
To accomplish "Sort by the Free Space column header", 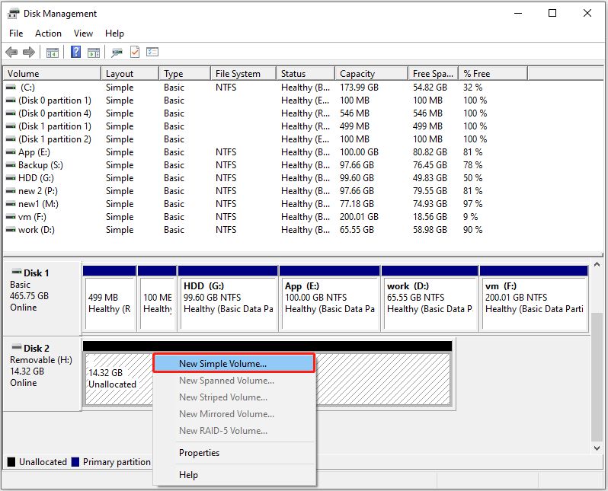I will (433, 74).
